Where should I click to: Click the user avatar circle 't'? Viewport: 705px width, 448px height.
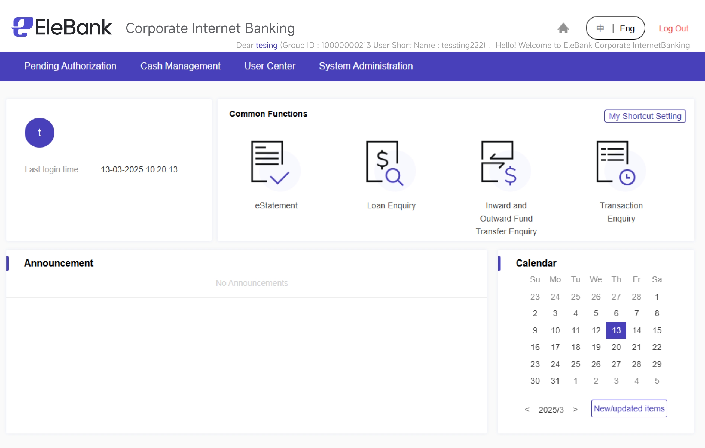[x=39, y=133]
